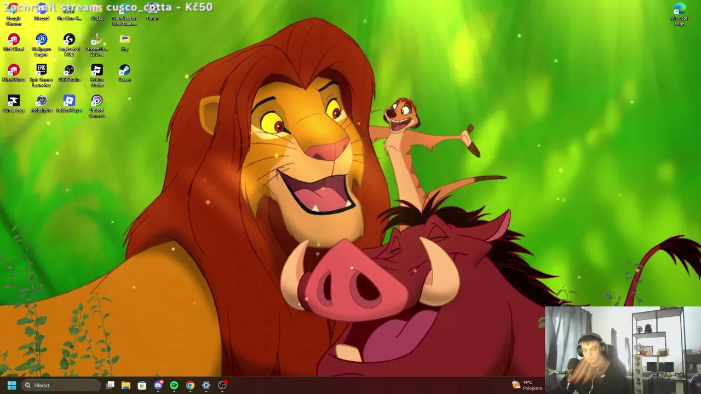Open the Složka folder on desktop
701x394 pixels.
pos(97,12)
